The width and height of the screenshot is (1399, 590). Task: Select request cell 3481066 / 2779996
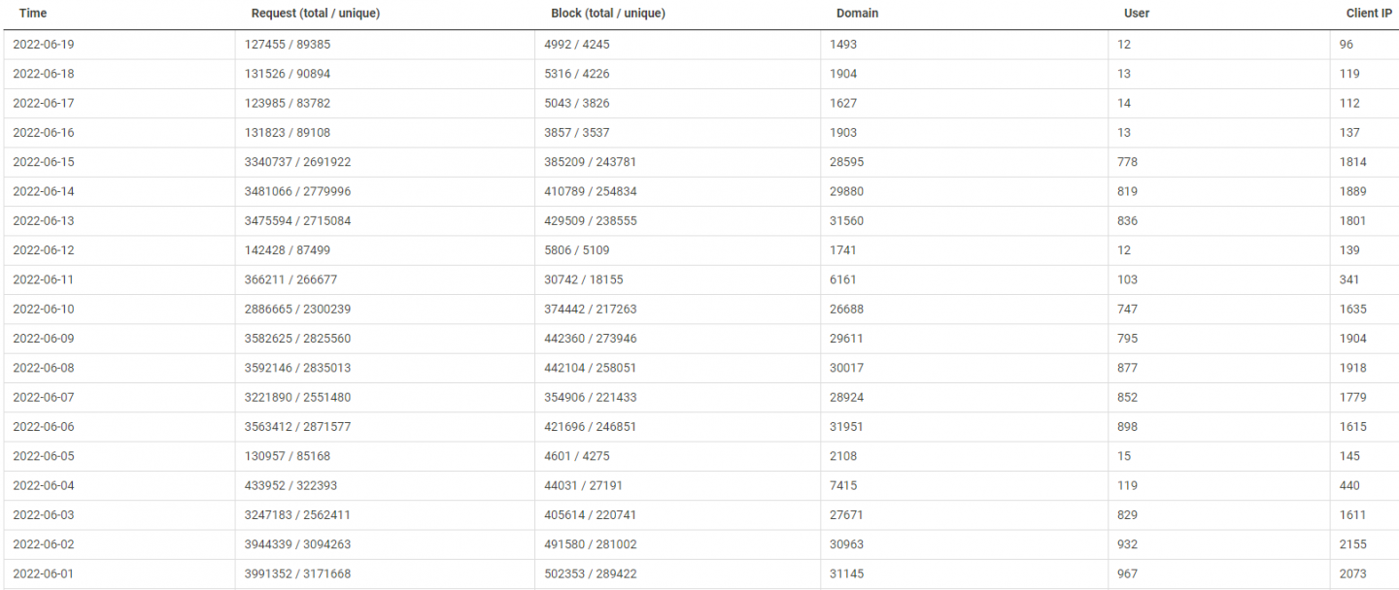[297, 191]
